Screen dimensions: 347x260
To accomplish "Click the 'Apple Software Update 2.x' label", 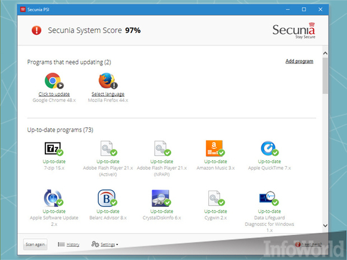I will [x=54, y=221].
